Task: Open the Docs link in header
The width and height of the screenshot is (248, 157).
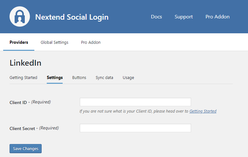Action: pyautogui.click(x=156, y=17)
